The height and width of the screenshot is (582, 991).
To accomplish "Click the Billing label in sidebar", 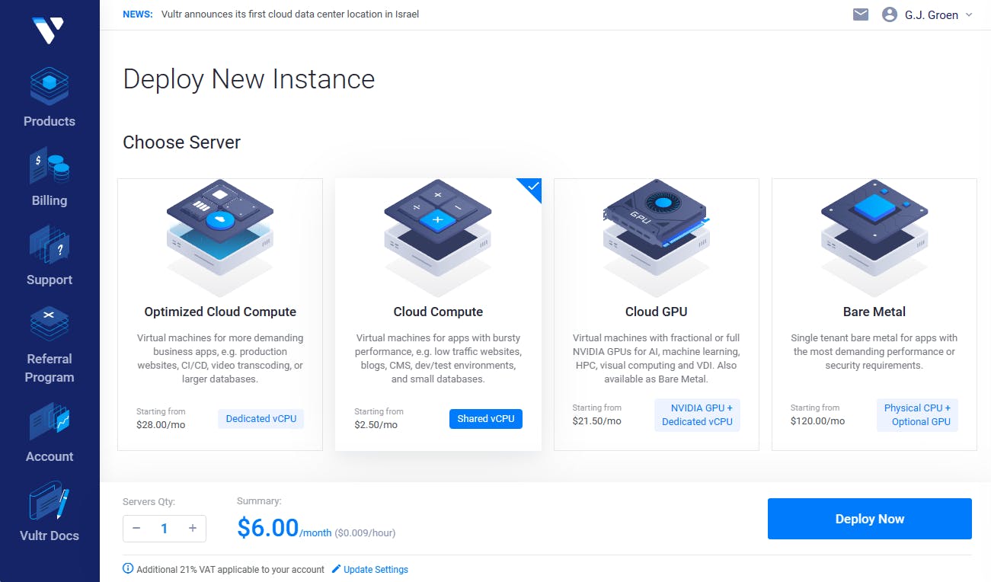I will point(50,200).
